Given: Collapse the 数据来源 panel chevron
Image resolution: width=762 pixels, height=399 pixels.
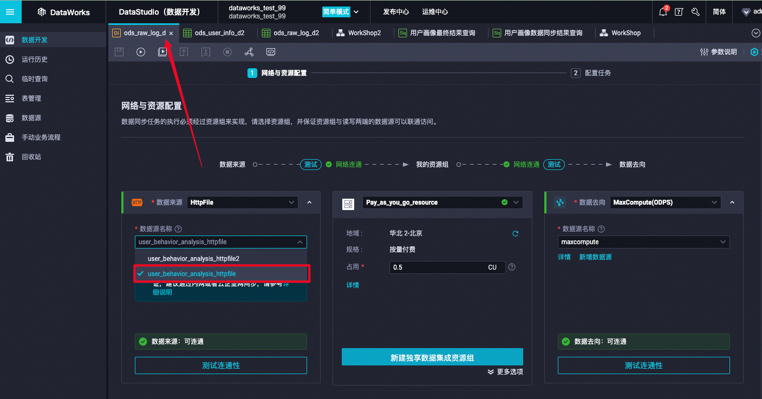Looking at the screenshot, I should (x=309, y=202).
